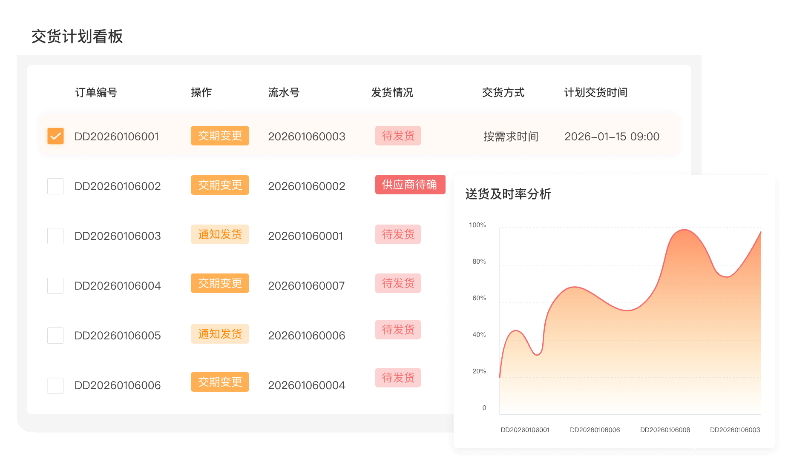The image size is (788, 464).
Task: Click serial number 202601060007
Action: pos(306,286)
